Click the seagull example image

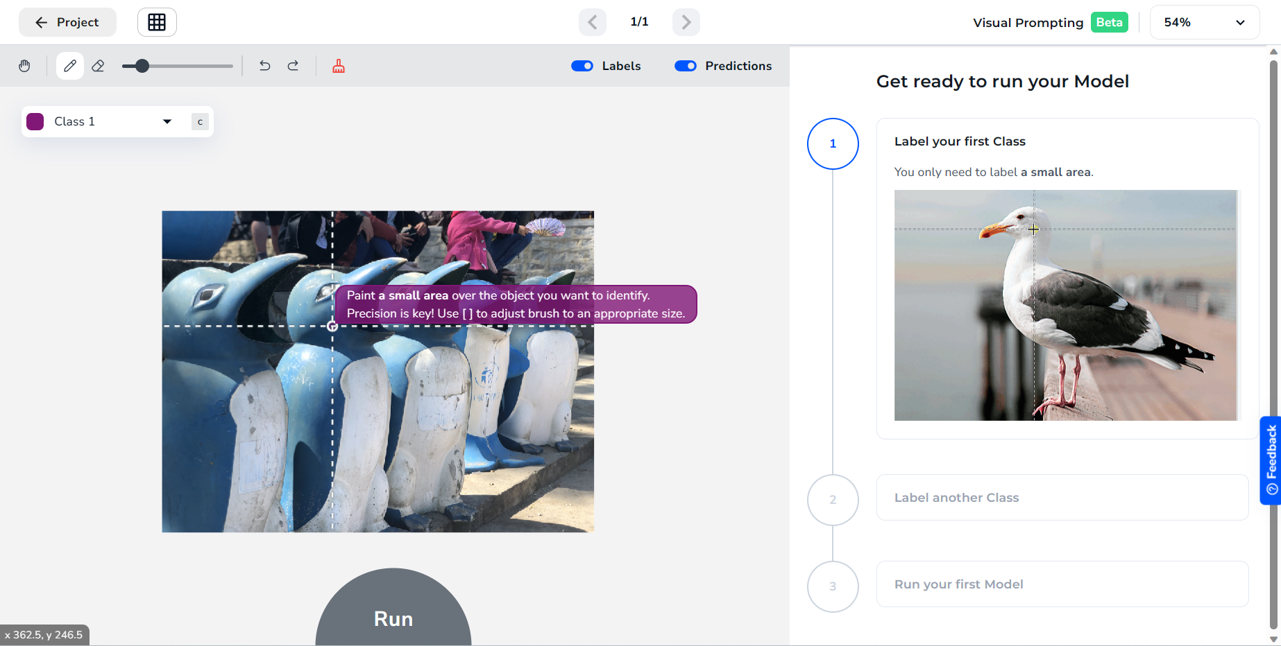(x=1065, y=305)
